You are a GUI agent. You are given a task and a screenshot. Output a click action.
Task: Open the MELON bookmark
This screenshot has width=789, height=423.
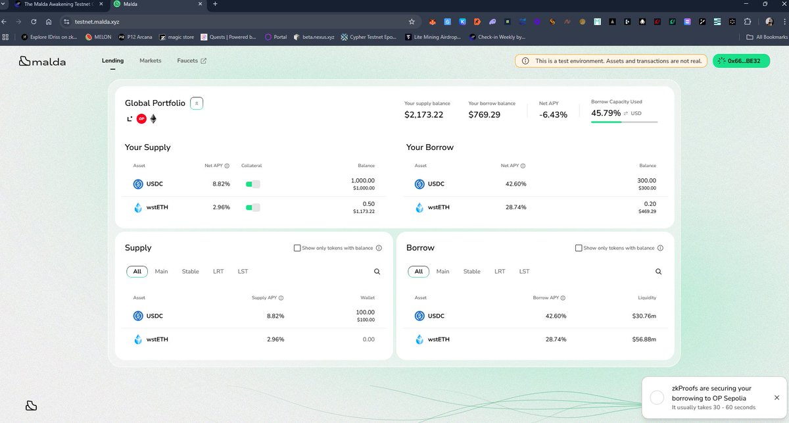click(x=98, y=37)
